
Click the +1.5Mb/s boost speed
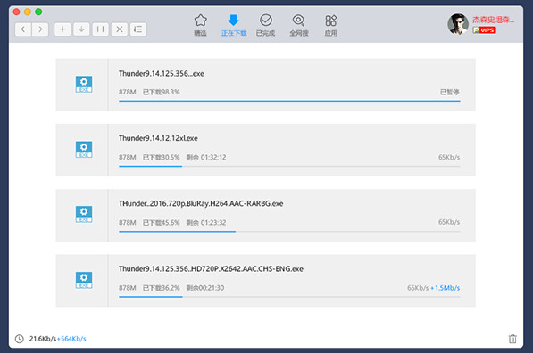pyautogui.click(x=445, y=288)
